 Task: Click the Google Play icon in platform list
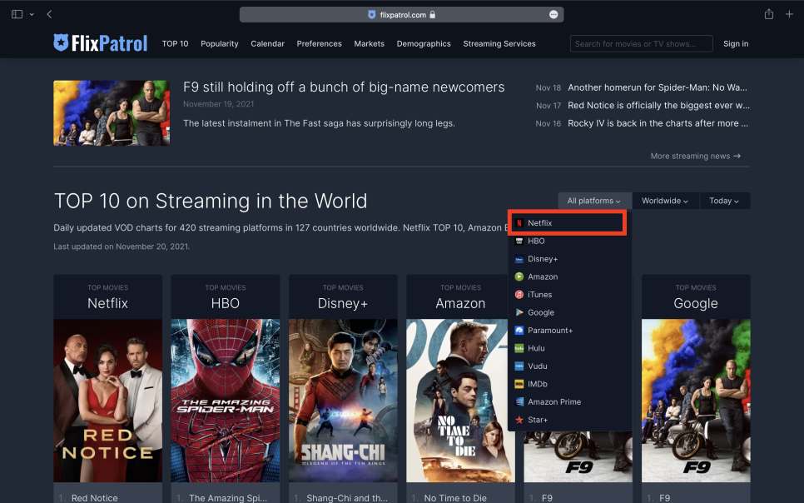click(519, 312)
